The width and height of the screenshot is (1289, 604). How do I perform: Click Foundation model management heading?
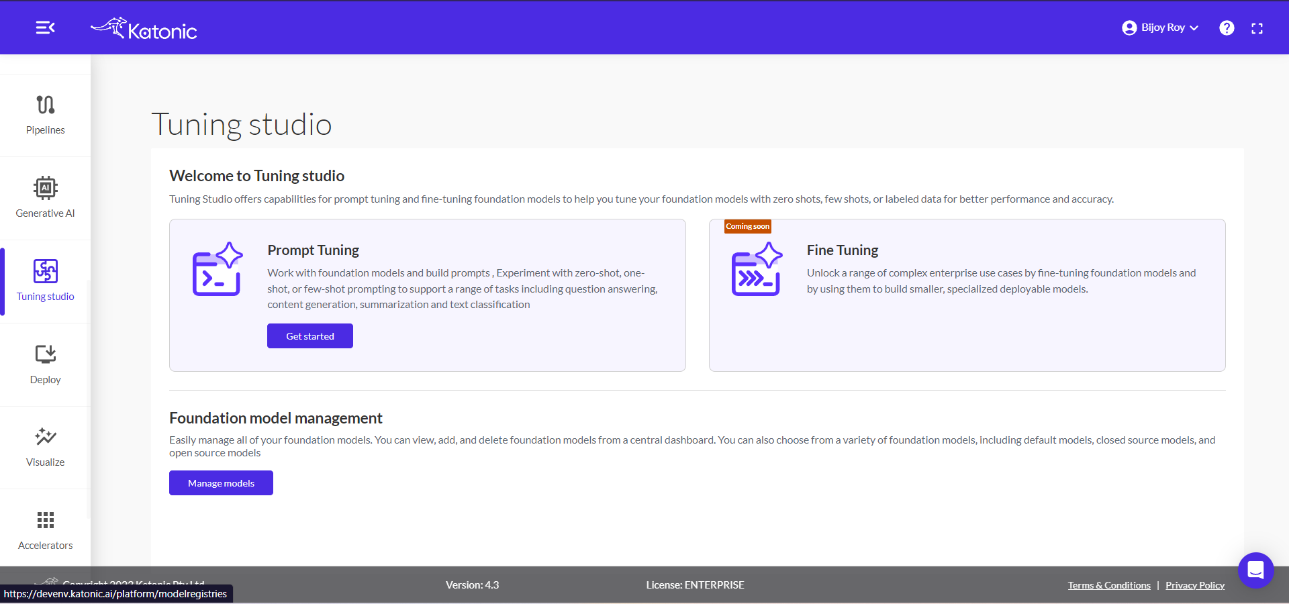pyautogui.click(x=275, y=418)
